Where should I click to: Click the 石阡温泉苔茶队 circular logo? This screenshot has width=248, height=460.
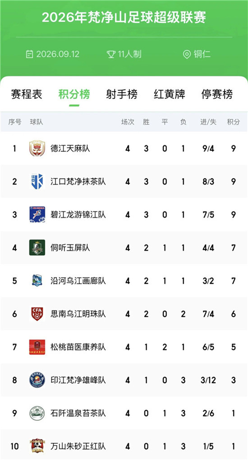pos(37,413)
